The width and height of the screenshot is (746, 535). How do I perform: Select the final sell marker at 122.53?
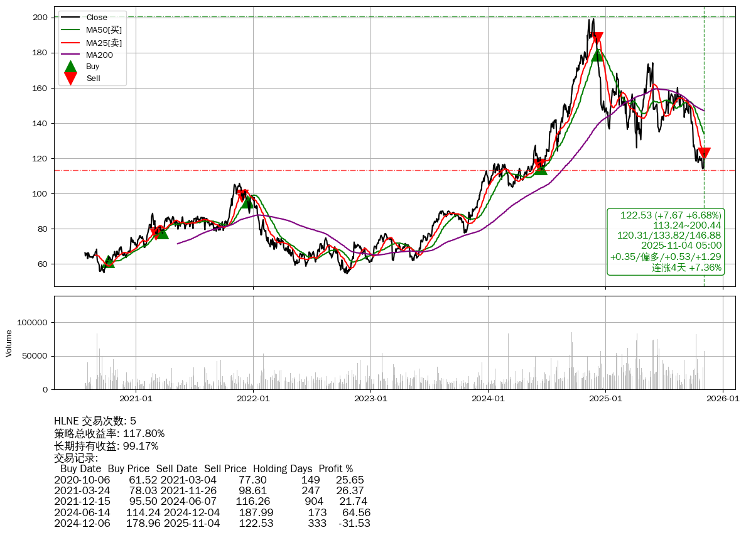(704, 153)
